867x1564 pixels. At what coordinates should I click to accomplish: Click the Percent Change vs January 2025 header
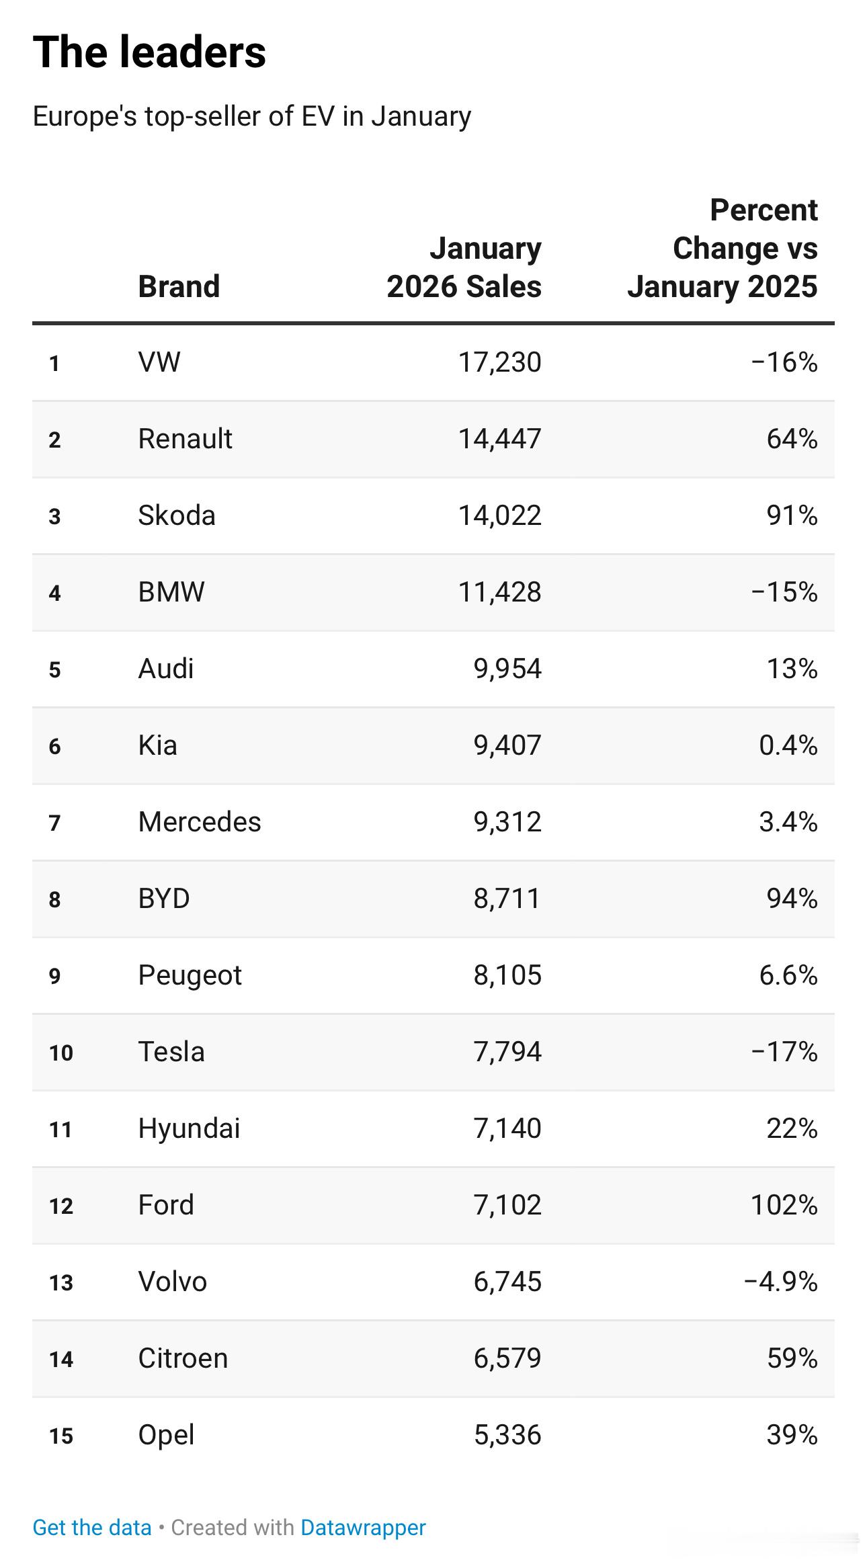tap(723, 248)
